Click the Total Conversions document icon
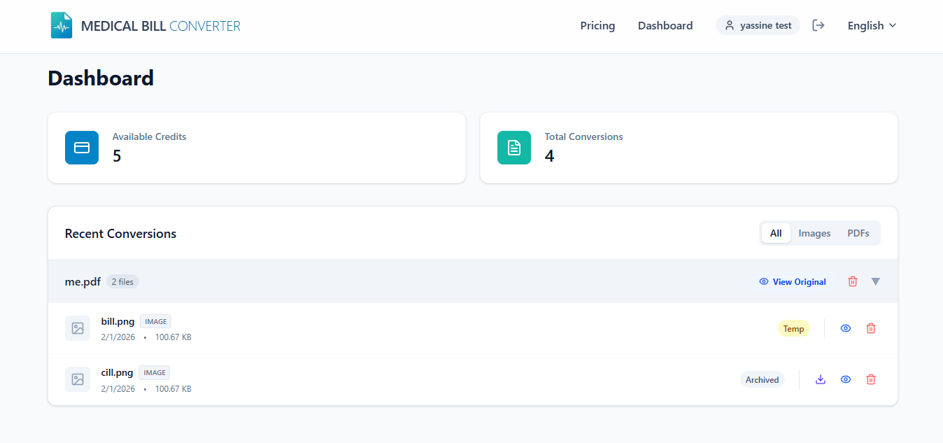943x443 pixels. pyautogui.click(x=514, y=148)
